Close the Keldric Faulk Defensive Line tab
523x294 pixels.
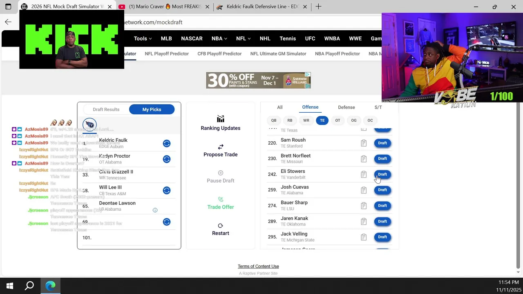coord(305,7)
